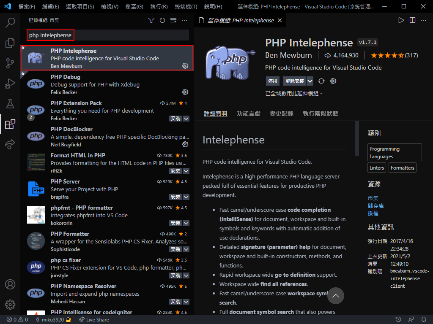
Task: Click the Formatters category tag
Action: (x=403, y=168)
